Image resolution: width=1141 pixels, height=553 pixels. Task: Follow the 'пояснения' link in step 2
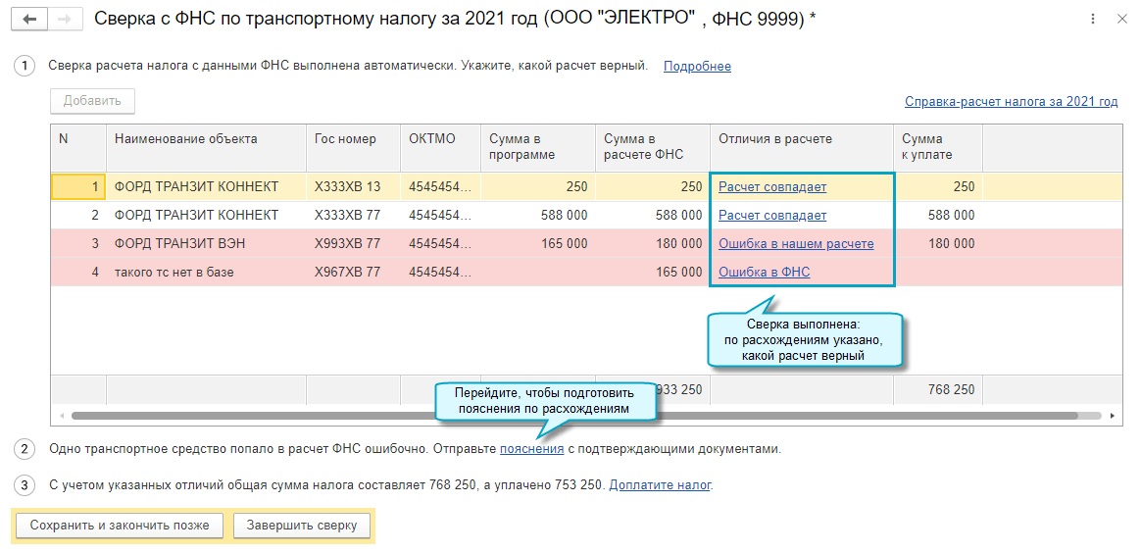[531, 449]
